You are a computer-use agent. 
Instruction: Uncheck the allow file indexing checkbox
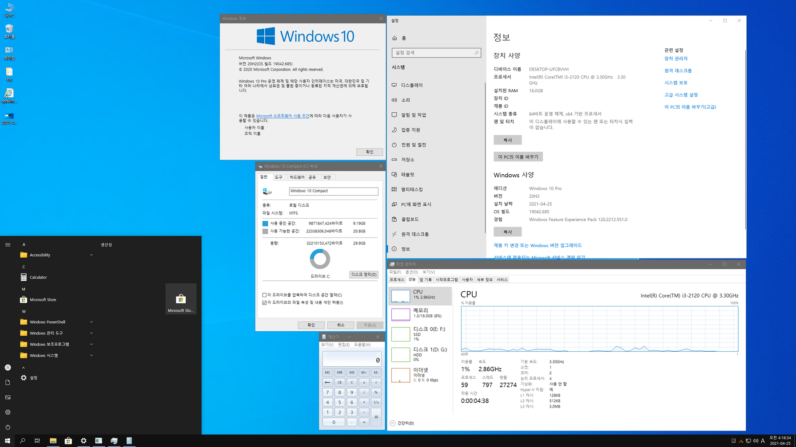[265, 302]
